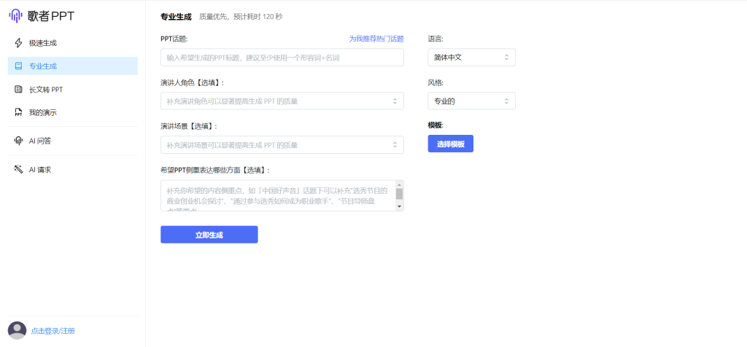Click the lightning icon for 极速生成
This screenshot has width=747, height=347.
click(18, 43)
